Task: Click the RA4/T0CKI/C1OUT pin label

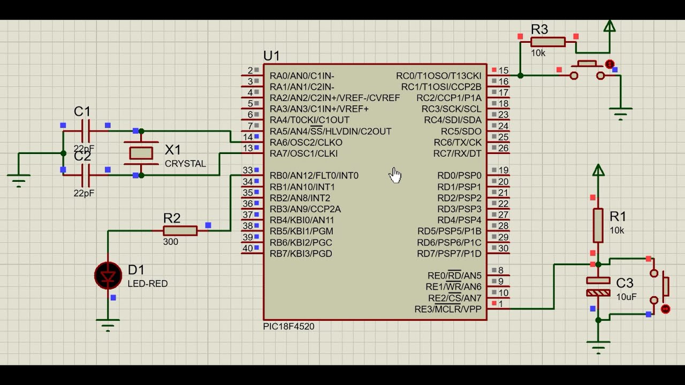Action: [x=309, y=120]
